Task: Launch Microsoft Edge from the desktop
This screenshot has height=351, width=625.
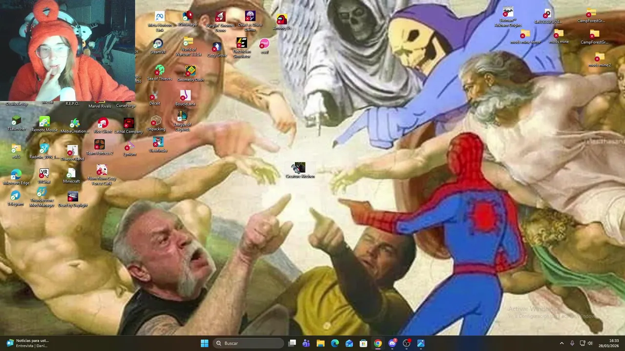Action: click(16, 177)
